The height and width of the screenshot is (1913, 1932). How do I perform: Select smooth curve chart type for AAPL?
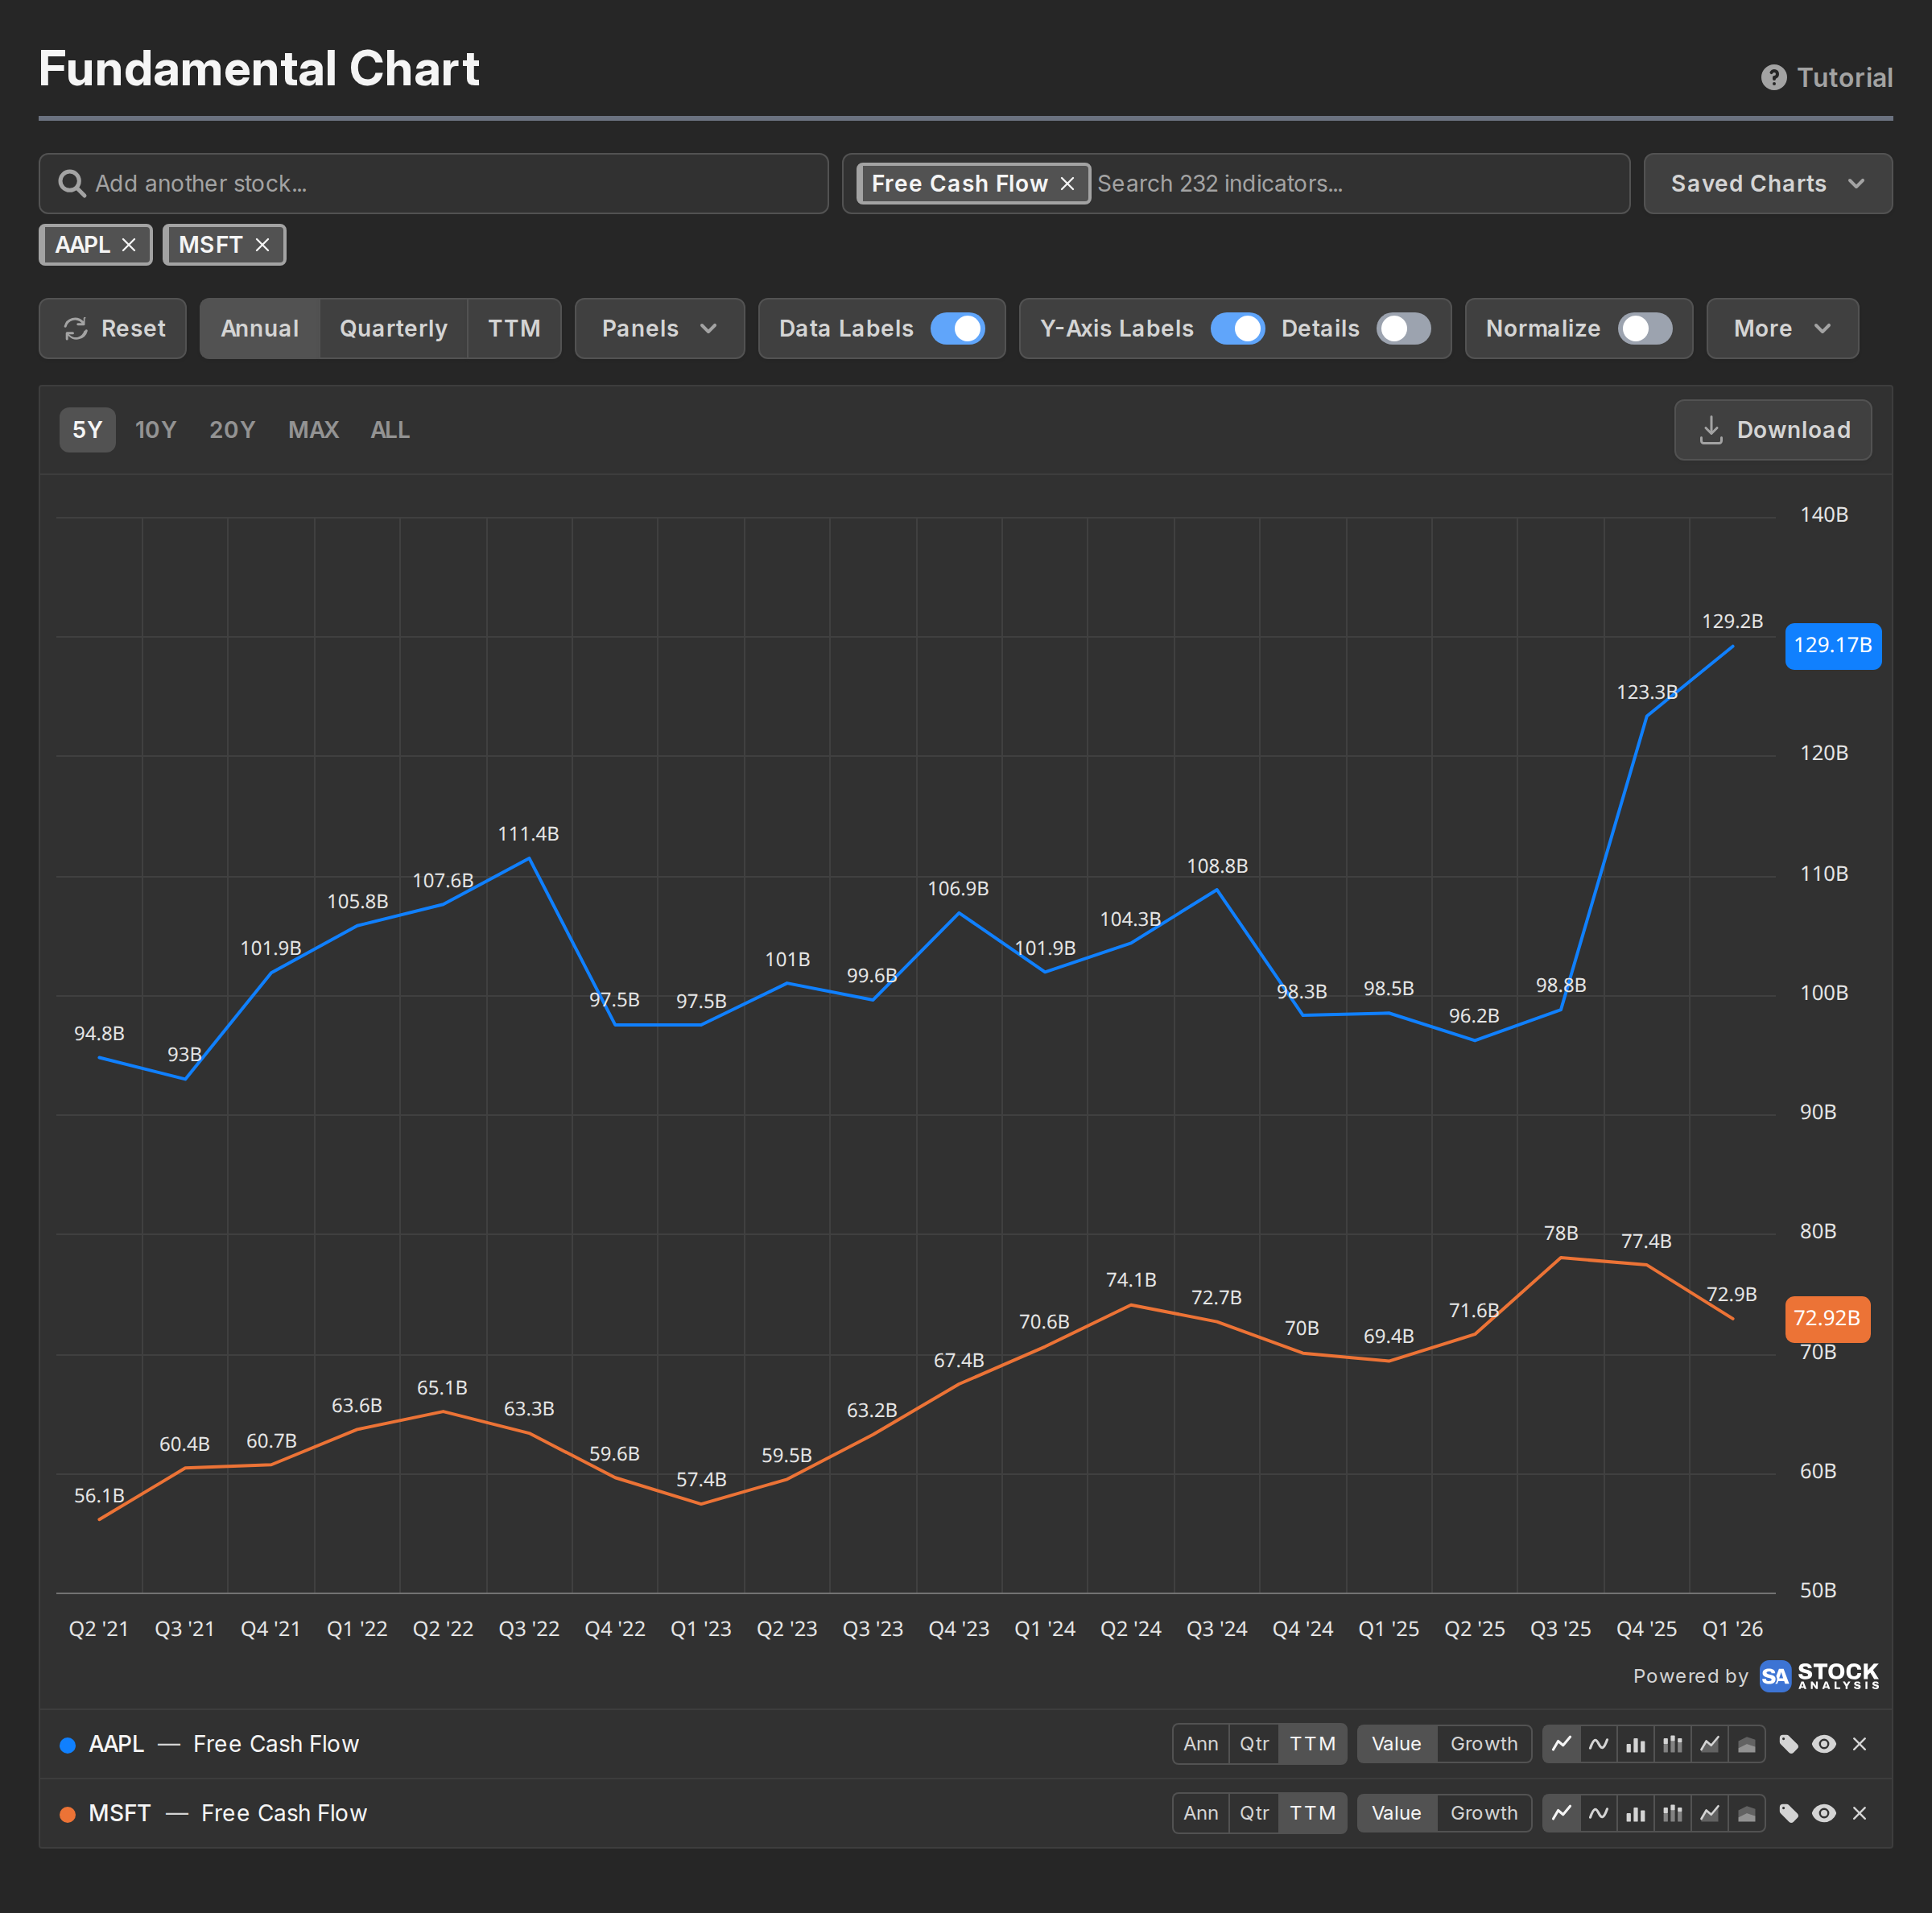(1598, 1744)
